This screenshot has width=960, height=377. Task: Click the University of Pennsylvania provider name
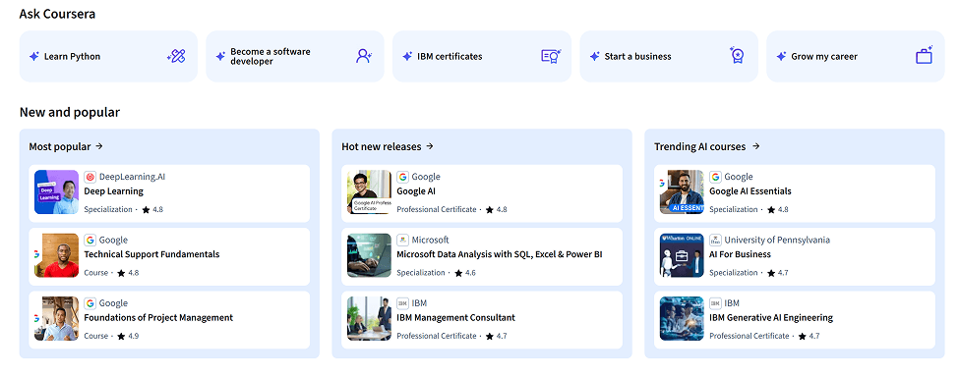pos(778,241)
